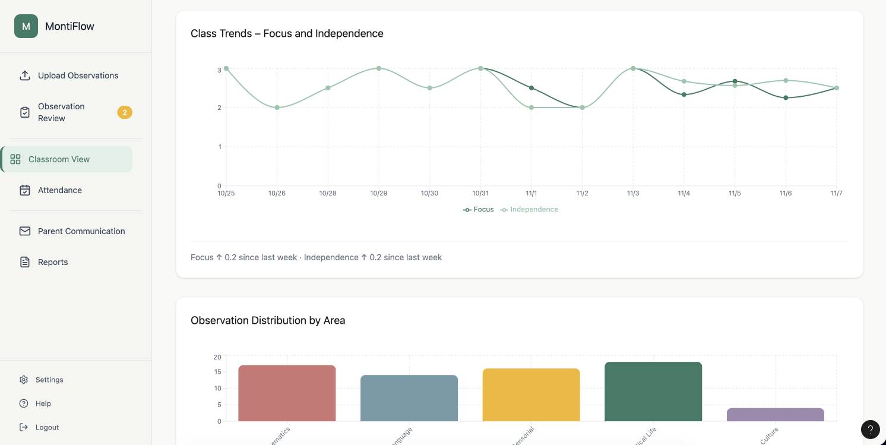Open Parent Communication via its envelope icon
The height and width of the screenshot is (445, 886).
(24, 231)
